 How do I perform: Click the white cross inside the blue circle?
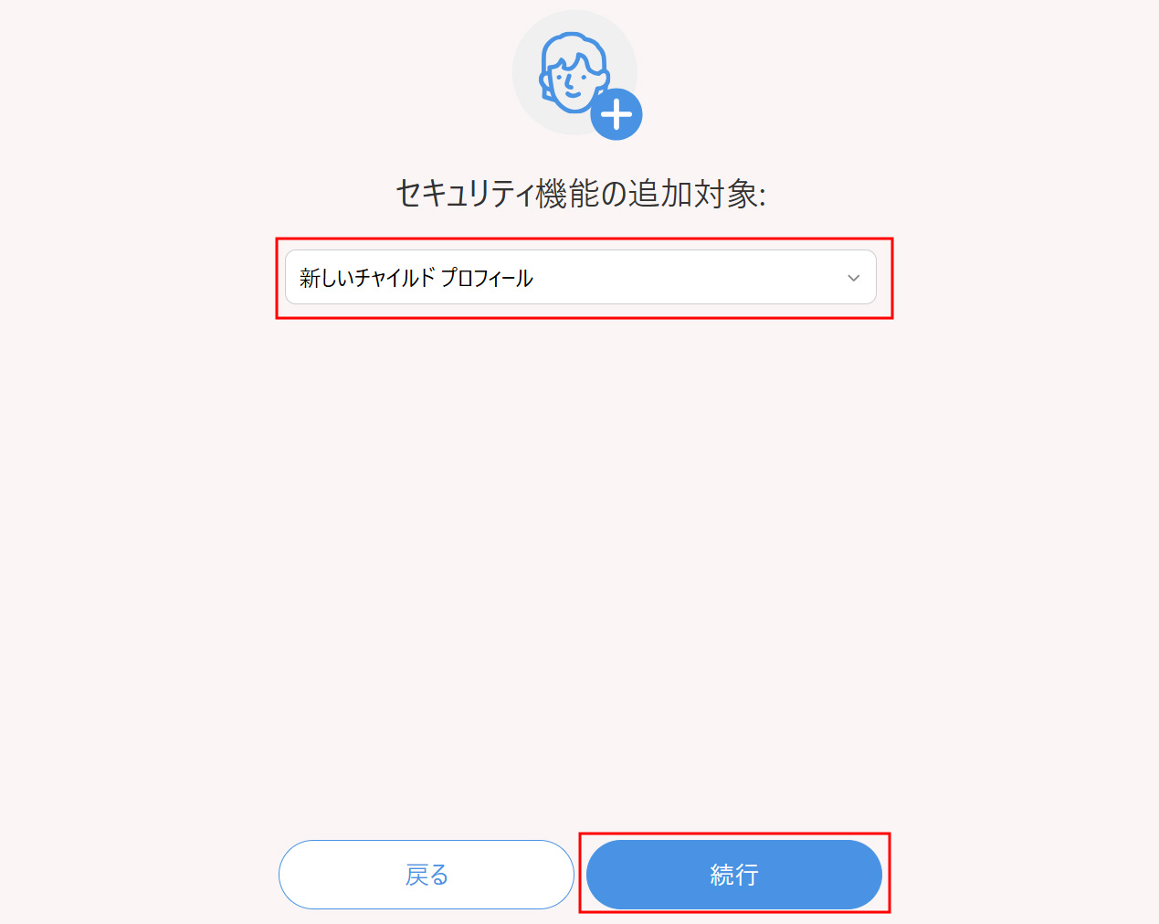[x=616, y=115]
